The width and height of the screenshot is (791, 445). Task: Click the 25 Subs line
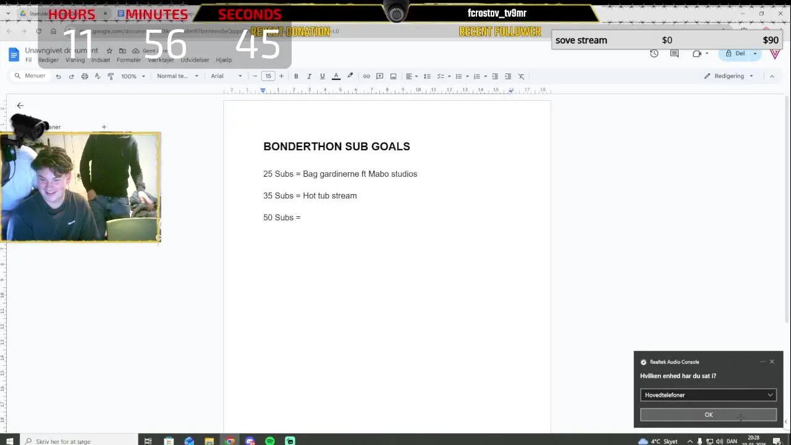point(340,174)
